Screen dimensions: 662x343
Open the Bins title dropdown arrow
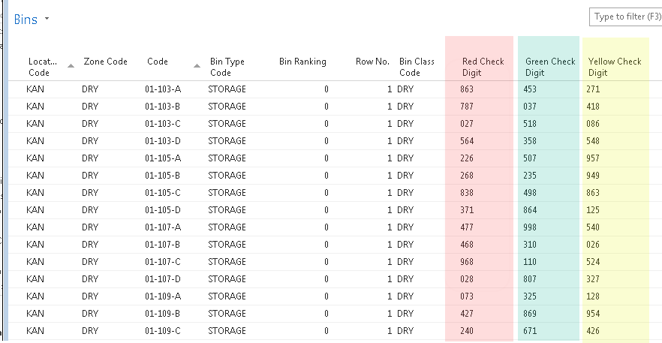click(47, 19)
